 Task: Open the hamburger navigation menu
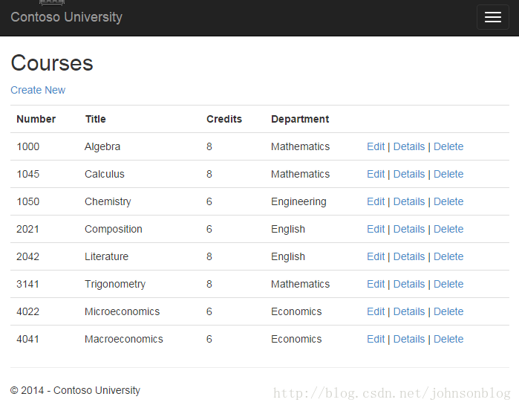tap(493, 17)
